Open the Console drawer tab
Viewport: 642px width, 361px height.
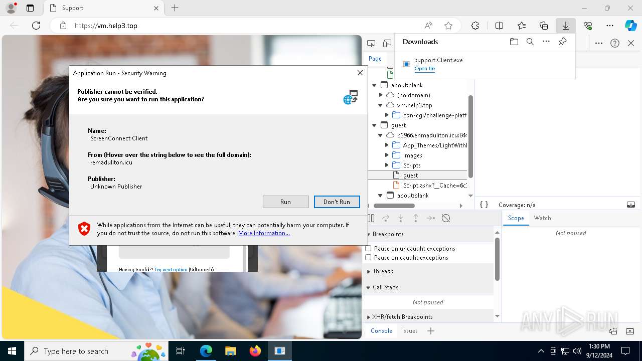pos(381,331)
